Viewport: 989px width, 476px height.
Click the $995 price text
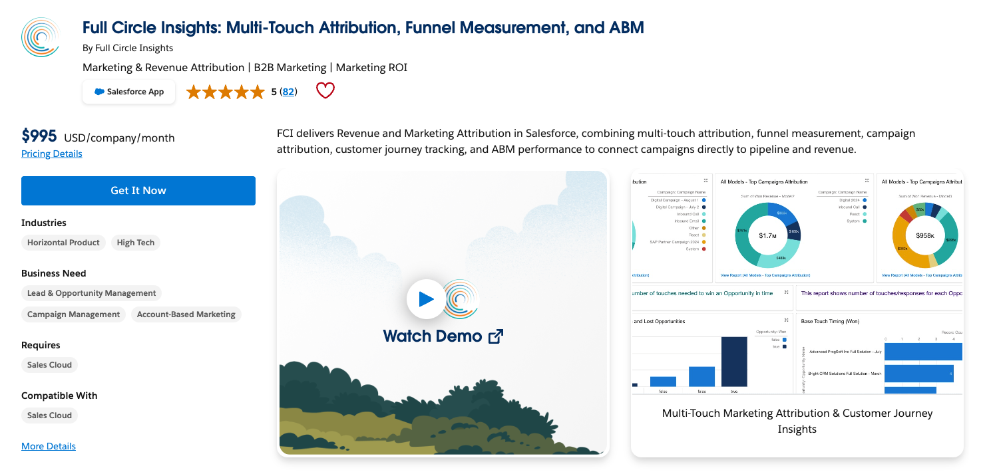[39, 136]
